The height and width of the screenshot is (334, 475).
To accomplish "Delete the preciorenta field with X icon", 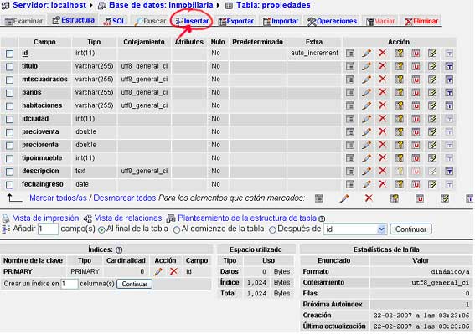I will (x=382, y=145).
